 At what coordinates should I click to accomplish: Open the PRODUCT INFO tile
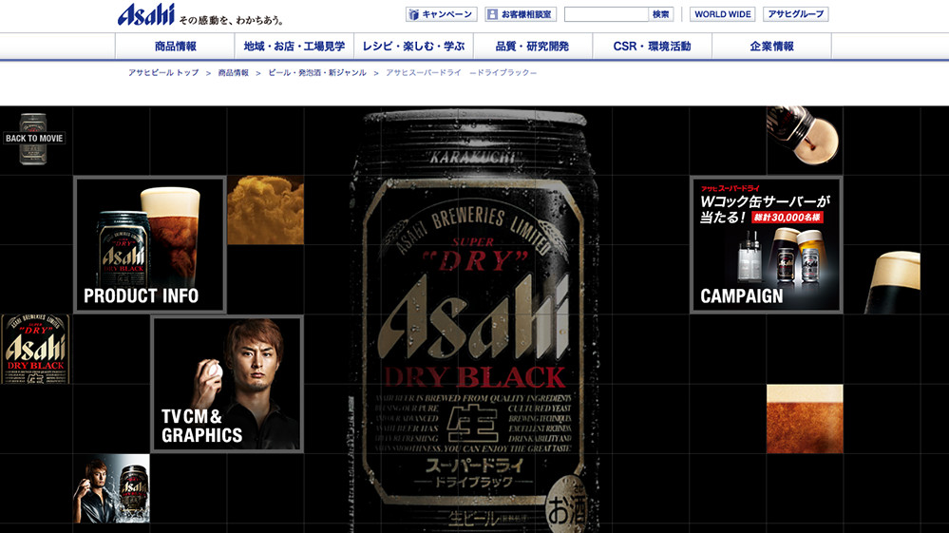coord(150,244)
